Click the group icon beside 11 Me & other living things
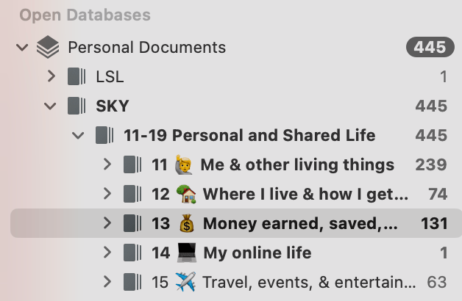The height and width of the screenshot is (301, 462). point(133,164)
